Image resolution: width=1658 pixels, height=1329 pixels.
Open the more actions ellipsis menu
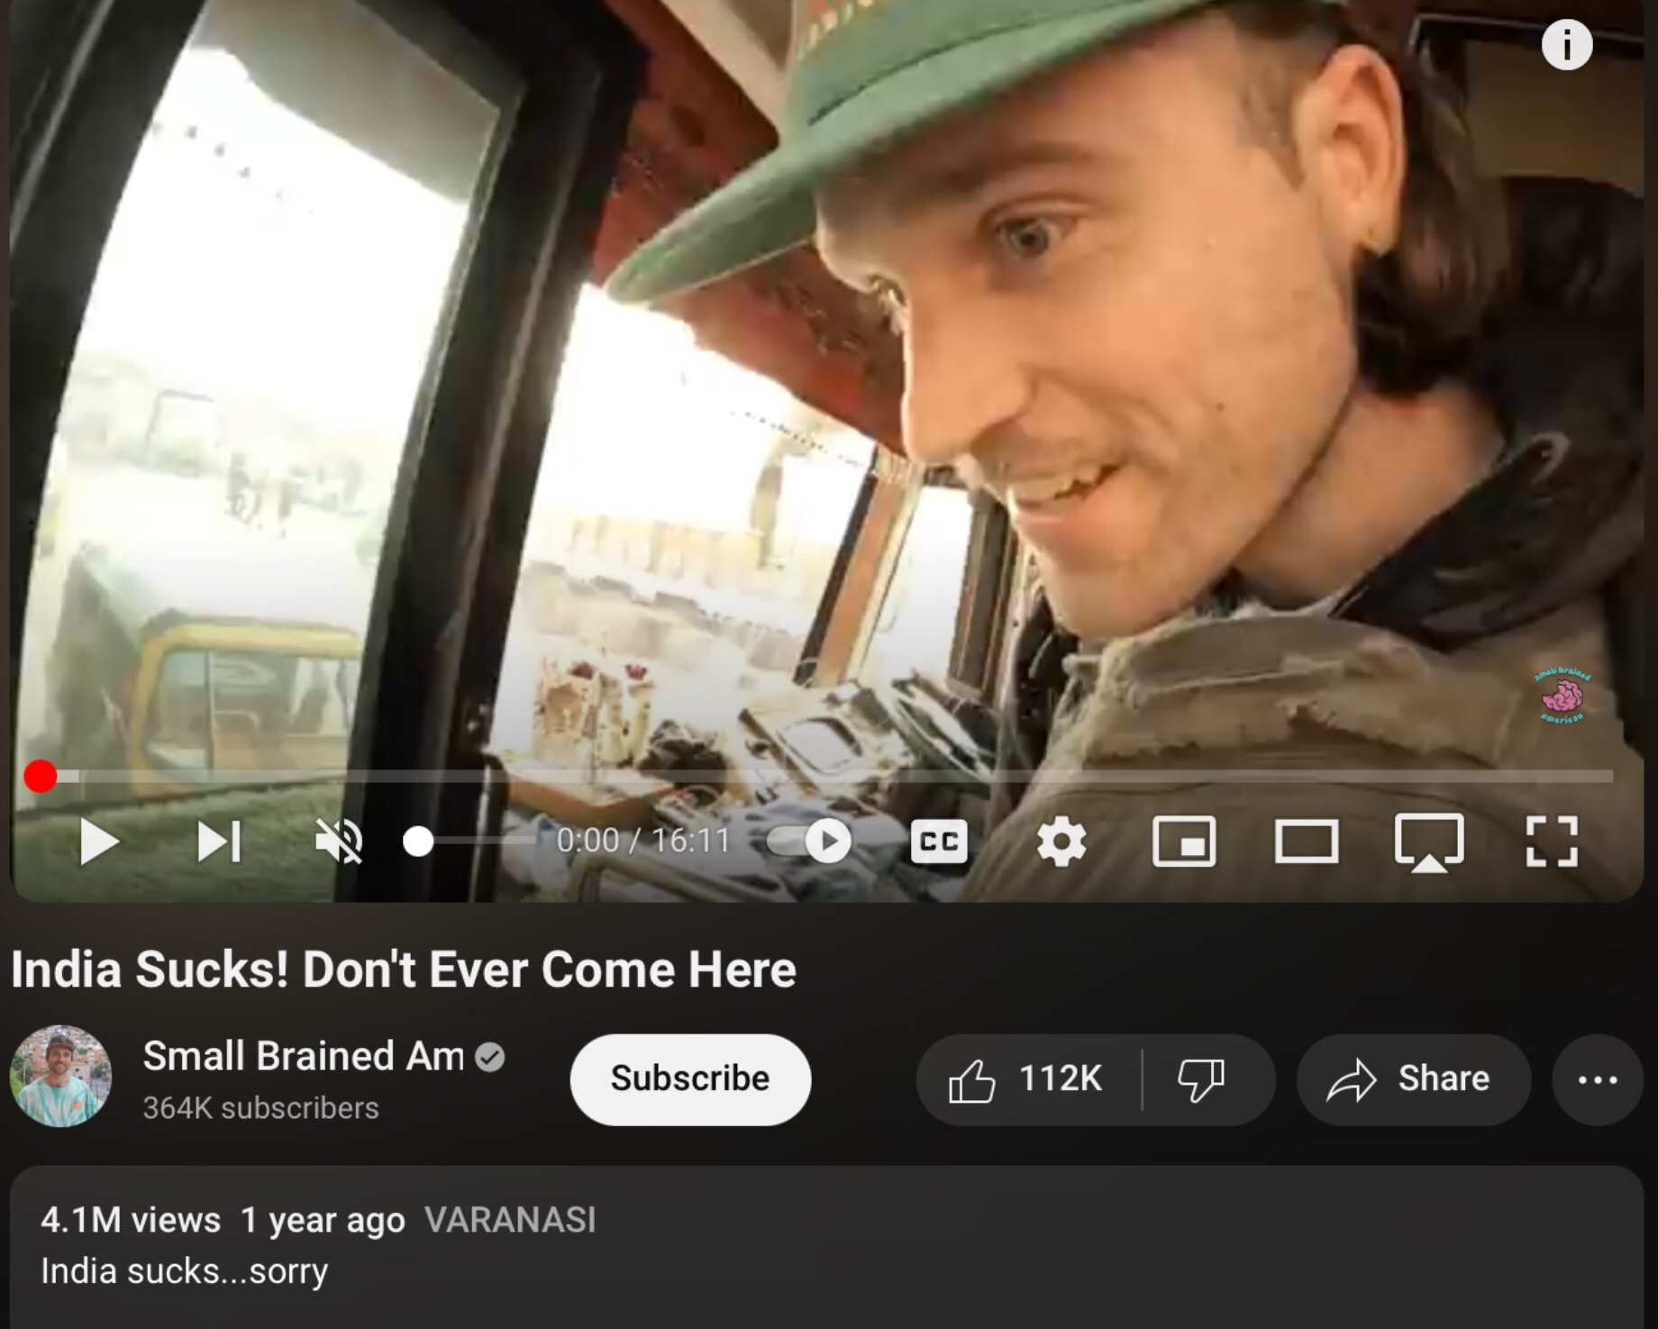coord(1598,1079)
